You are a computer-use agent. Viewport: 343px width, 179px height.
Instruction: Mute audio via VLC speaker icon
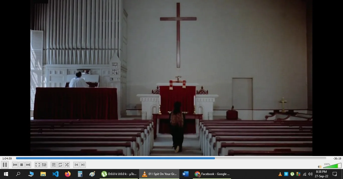pyautogui.click(x=319, y=166)
